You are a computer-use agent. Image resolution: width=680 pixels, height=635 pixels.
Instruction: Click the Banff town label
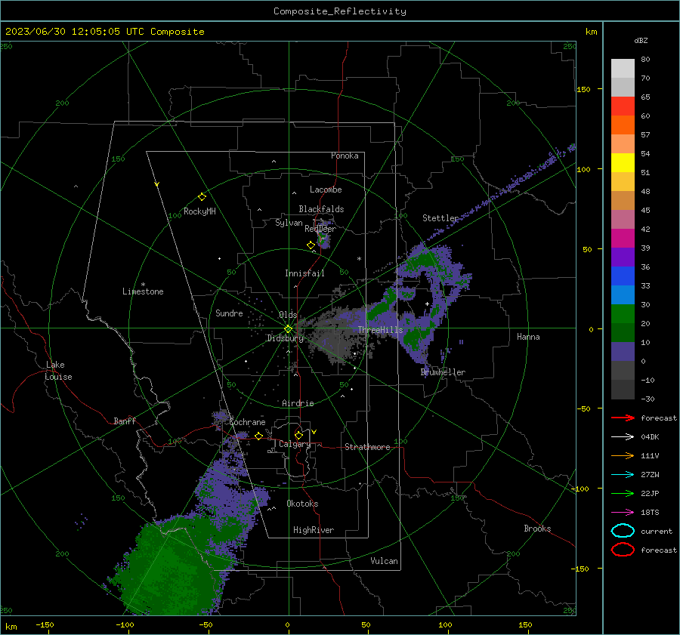point(125,421)
